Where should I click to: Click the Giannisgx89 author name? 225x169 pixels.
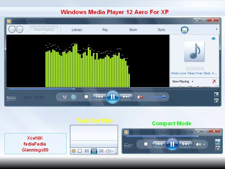(35, 150)
